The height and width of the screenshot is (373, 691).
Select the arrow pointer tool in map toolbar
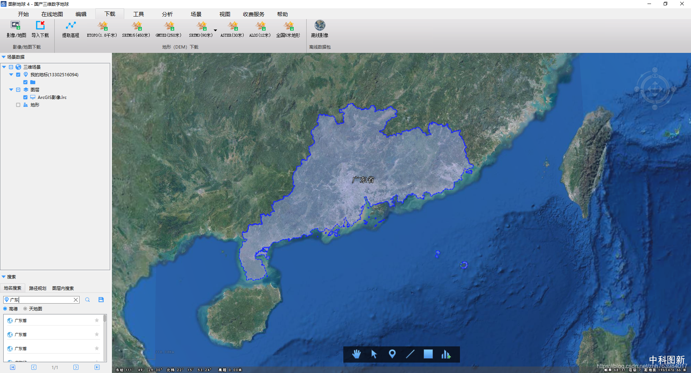tap(374, 354)
